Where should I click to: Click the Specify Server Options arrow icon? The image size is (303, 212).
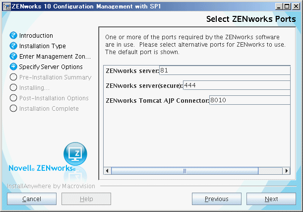(x=13, y=67)
